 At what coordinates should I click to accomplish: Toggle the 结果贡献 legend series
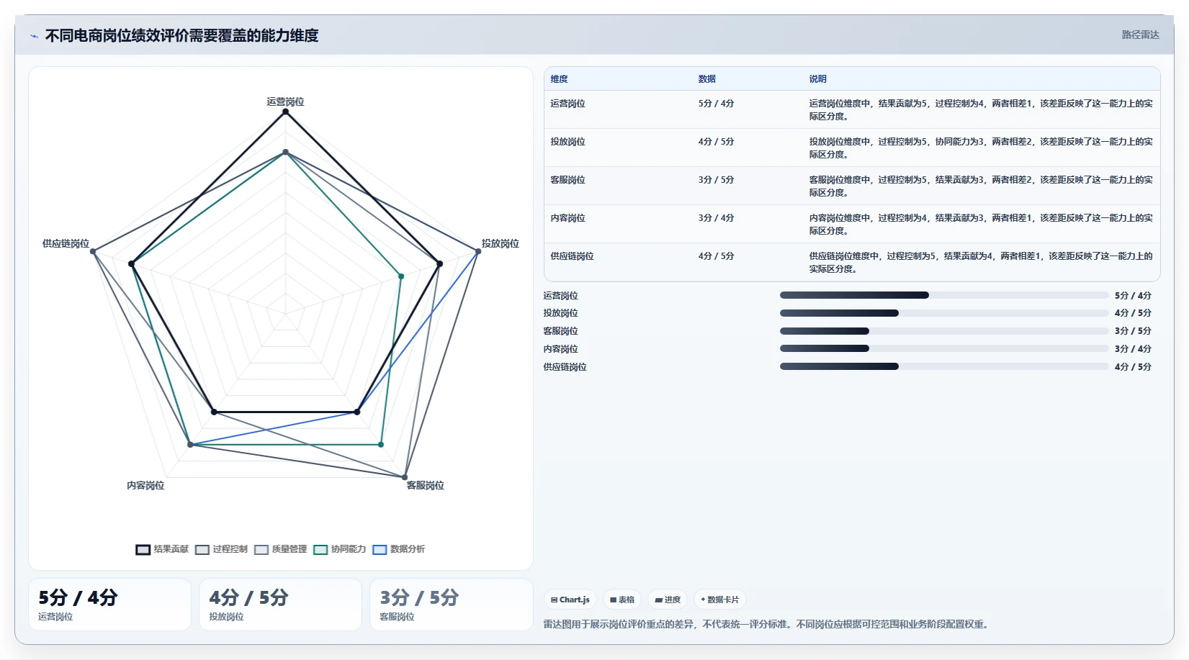coord(162,549)
